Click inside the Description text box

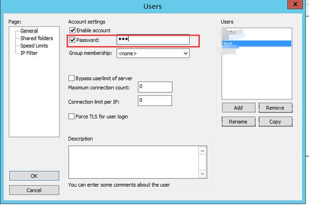(134, 162)
